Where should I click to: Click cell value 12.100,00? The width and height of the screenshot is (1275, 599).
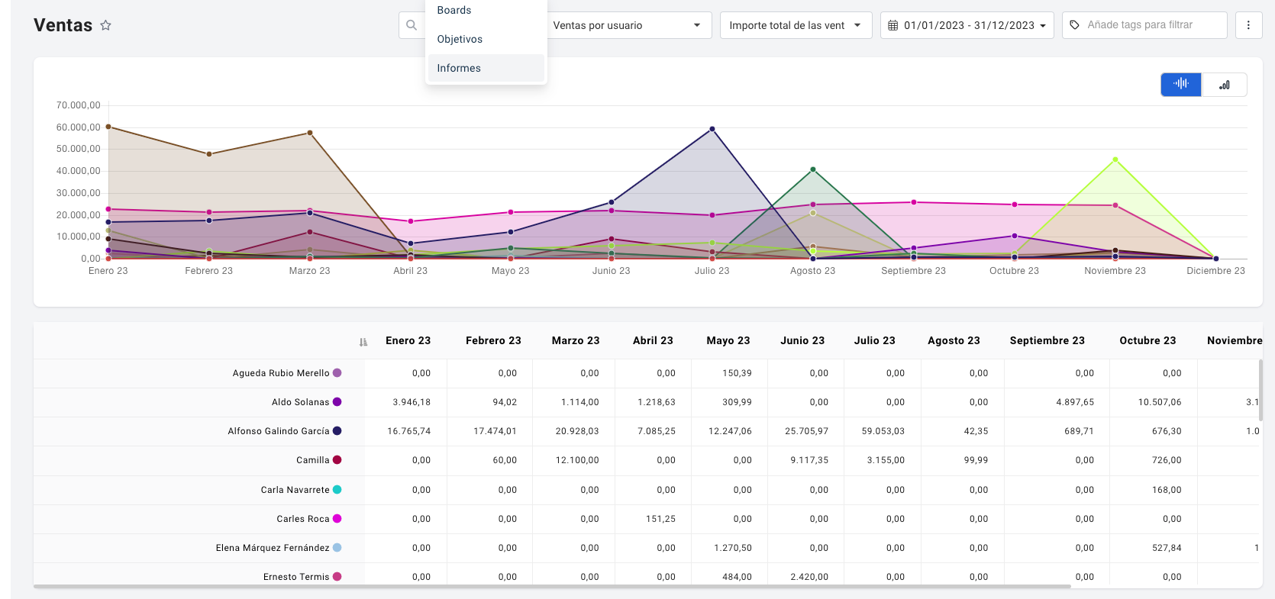[x=577, y=460]
